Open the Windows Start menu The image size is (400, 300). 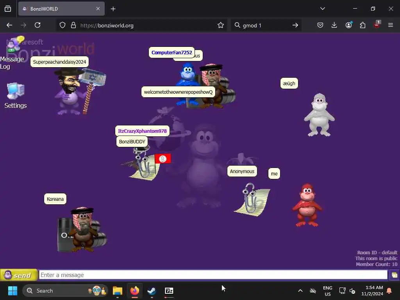coord(12,291)
